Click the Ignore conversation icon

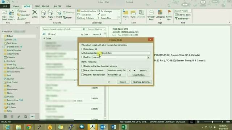tap(18, 11)
